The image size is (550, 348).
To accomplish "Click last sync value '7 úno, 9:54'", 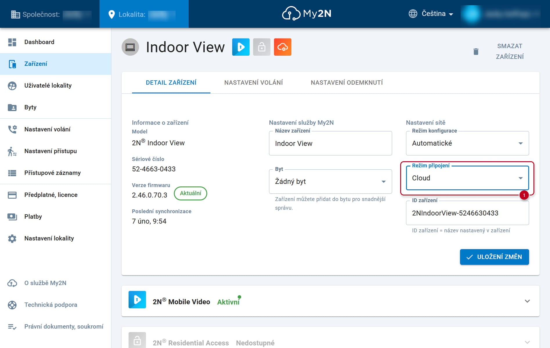I will click(x=149, y=221).
